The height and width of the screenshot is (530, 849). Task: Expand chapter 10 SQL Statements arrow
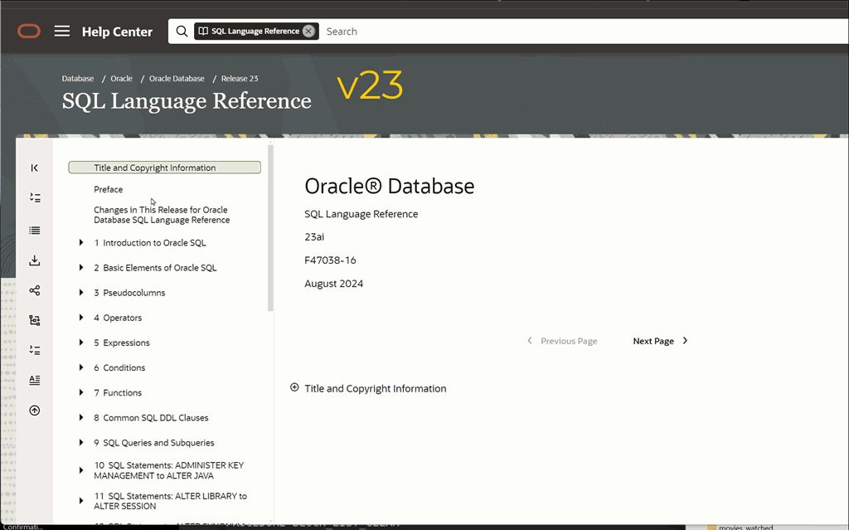click(x=81, y=469)
